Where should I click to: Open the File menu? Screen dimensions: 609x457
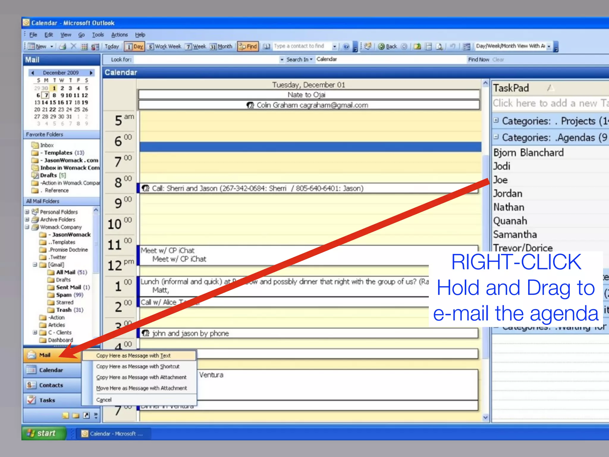pyautogui.click(x=33, y=35)
